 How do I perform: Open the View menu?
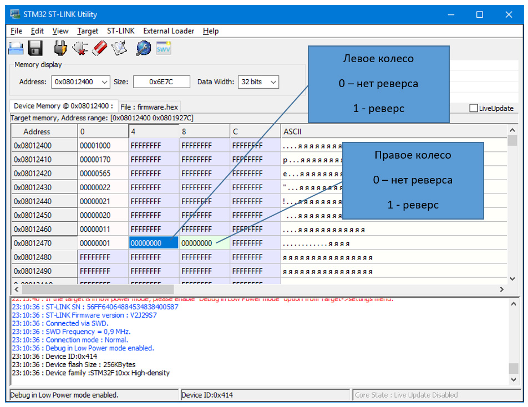tap(60, 31)
